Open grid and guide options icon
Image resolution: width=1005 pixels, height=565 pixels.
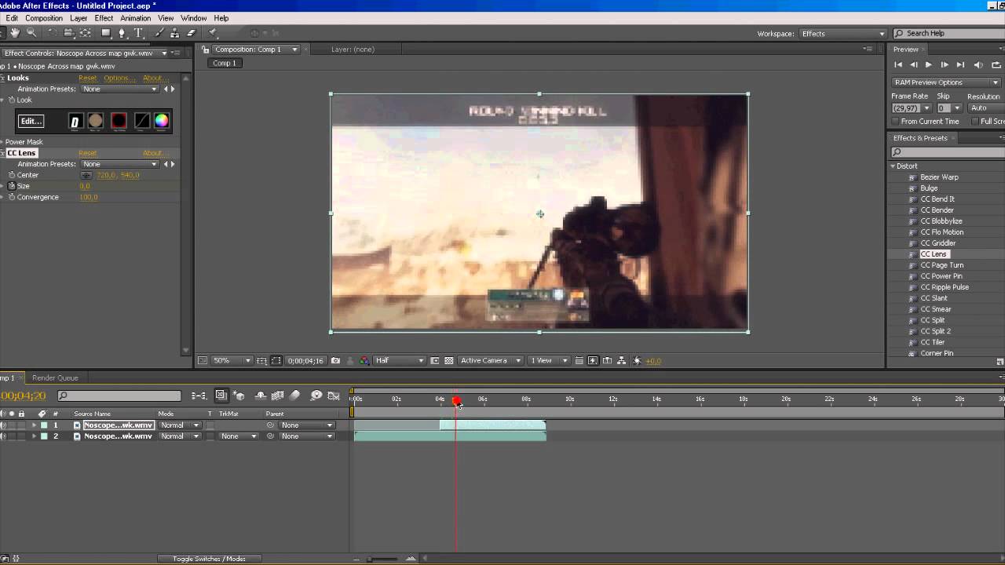[x=261, y=361]
